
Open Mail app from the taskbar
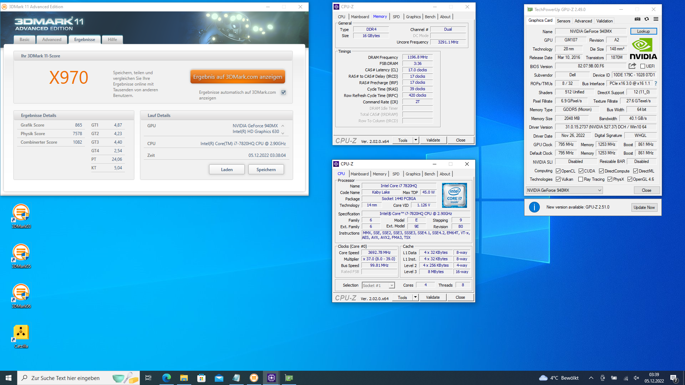click(219, 378)
